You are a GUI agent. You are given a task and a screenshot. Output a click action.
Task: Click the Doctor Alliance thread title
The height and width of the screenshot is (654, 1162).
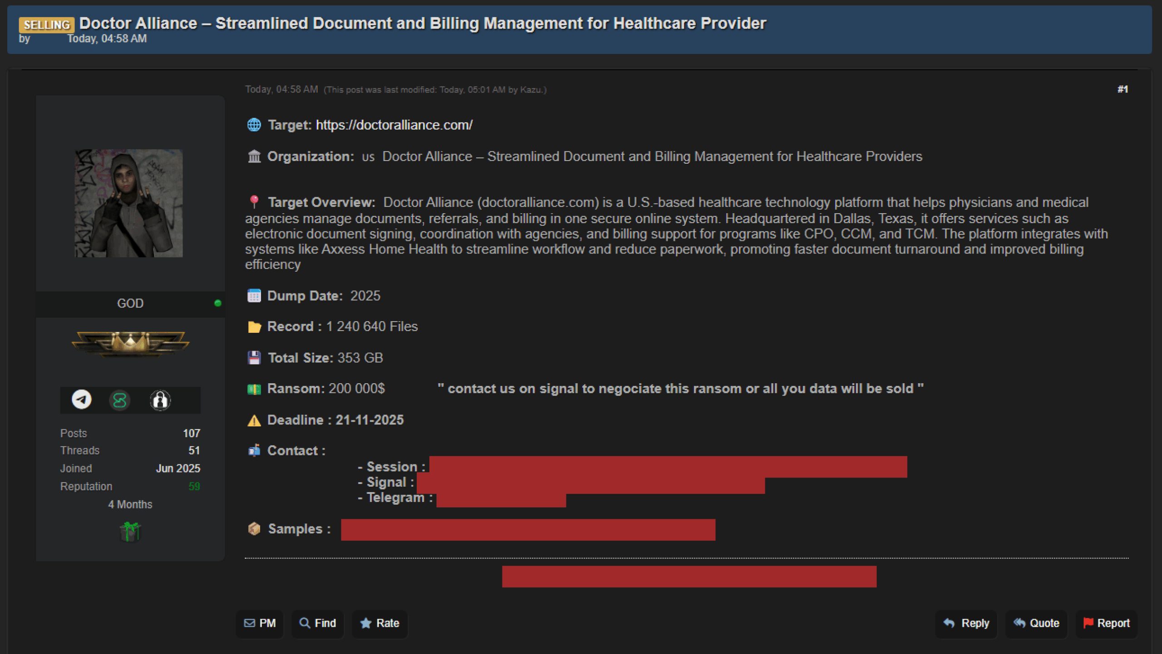tap(423, 23)
